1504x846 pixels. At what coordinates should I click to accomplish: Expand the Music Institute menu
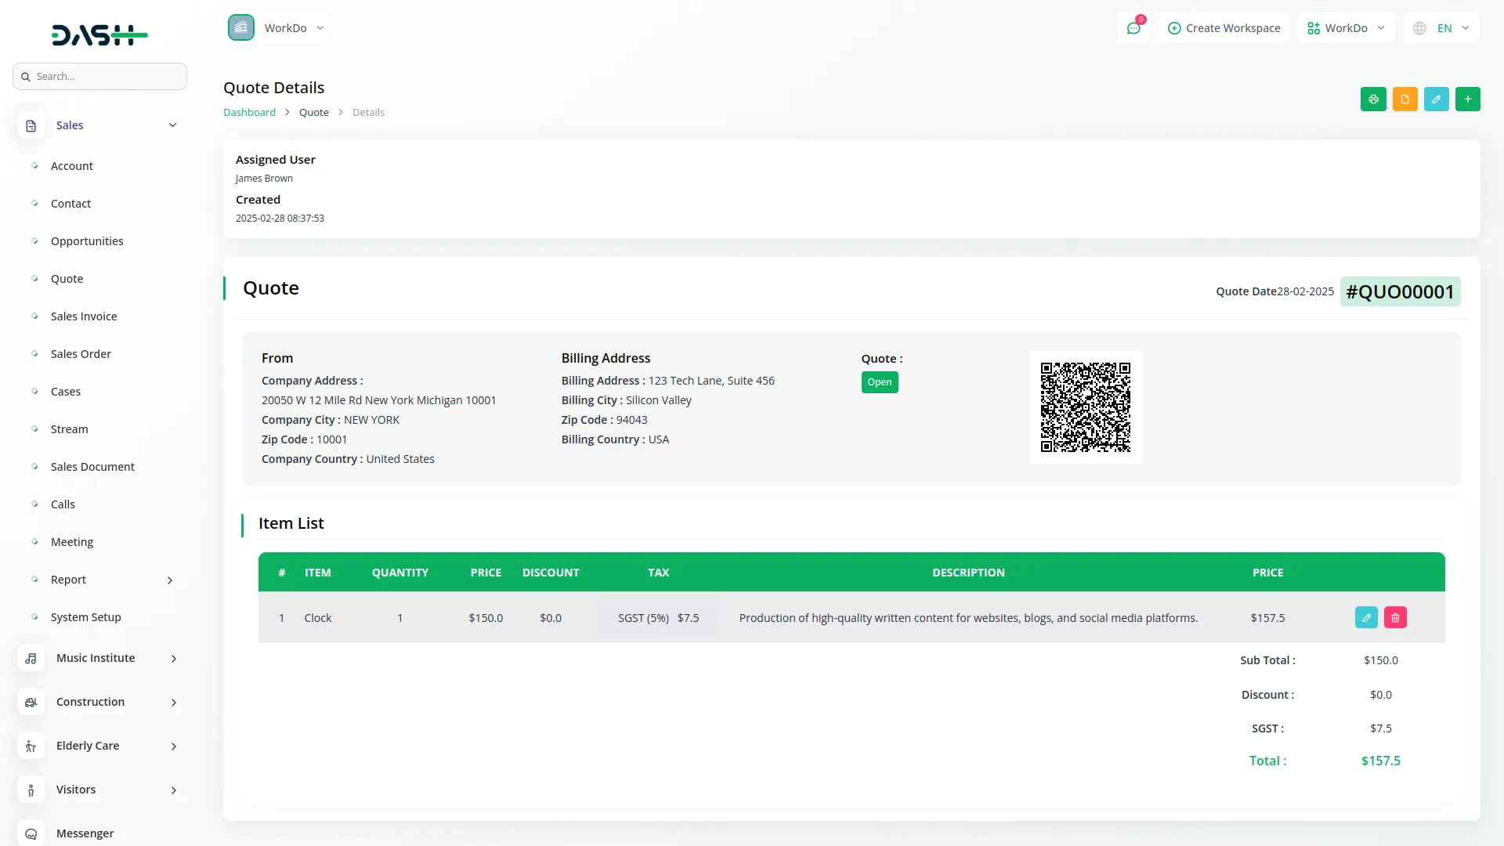(x=174, y=659)
